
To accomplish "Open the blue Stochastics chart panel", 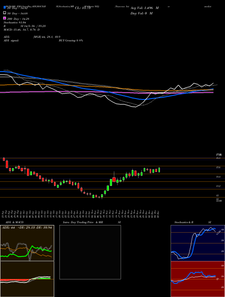I will click(198, 243).
